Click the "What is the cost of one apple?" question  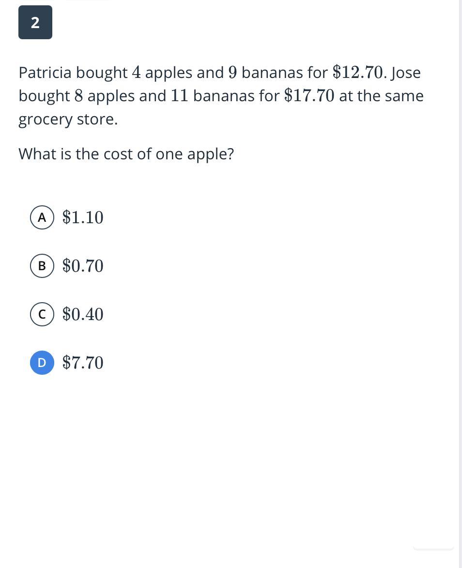(x=126, y=154)
